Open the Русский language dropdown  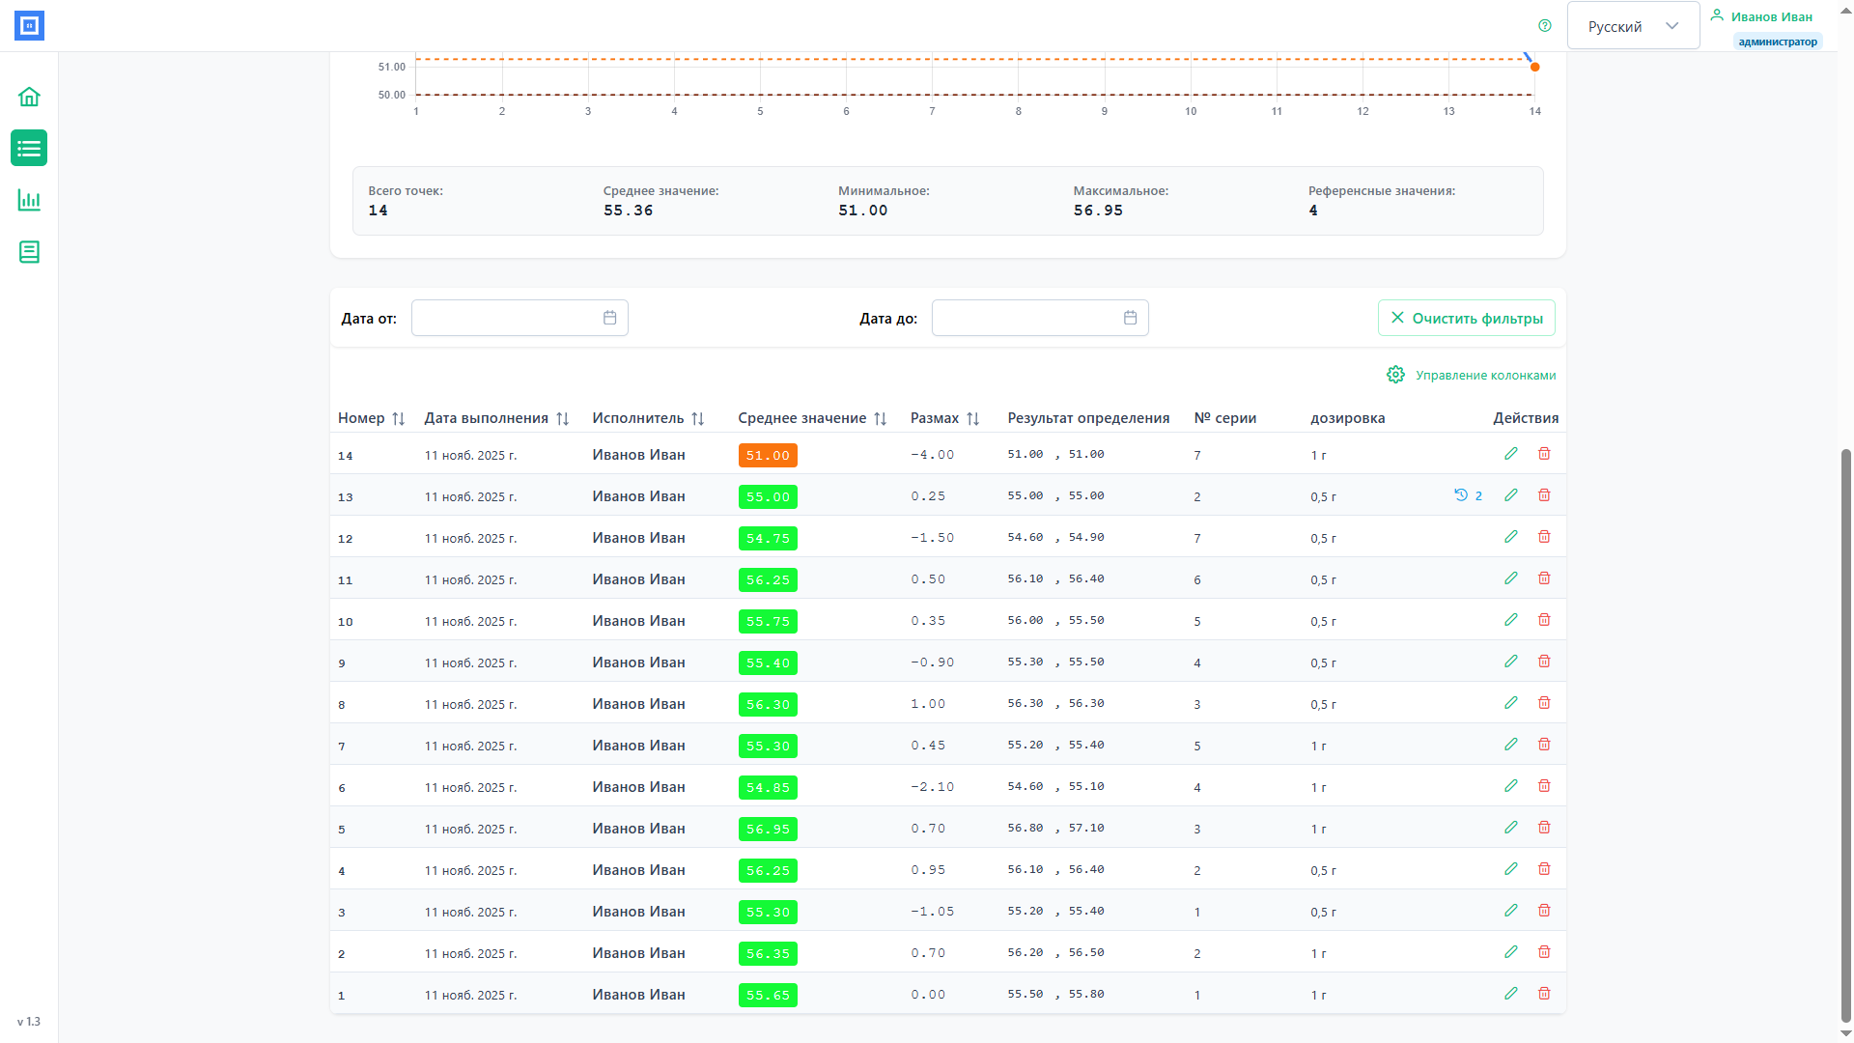1633,26
